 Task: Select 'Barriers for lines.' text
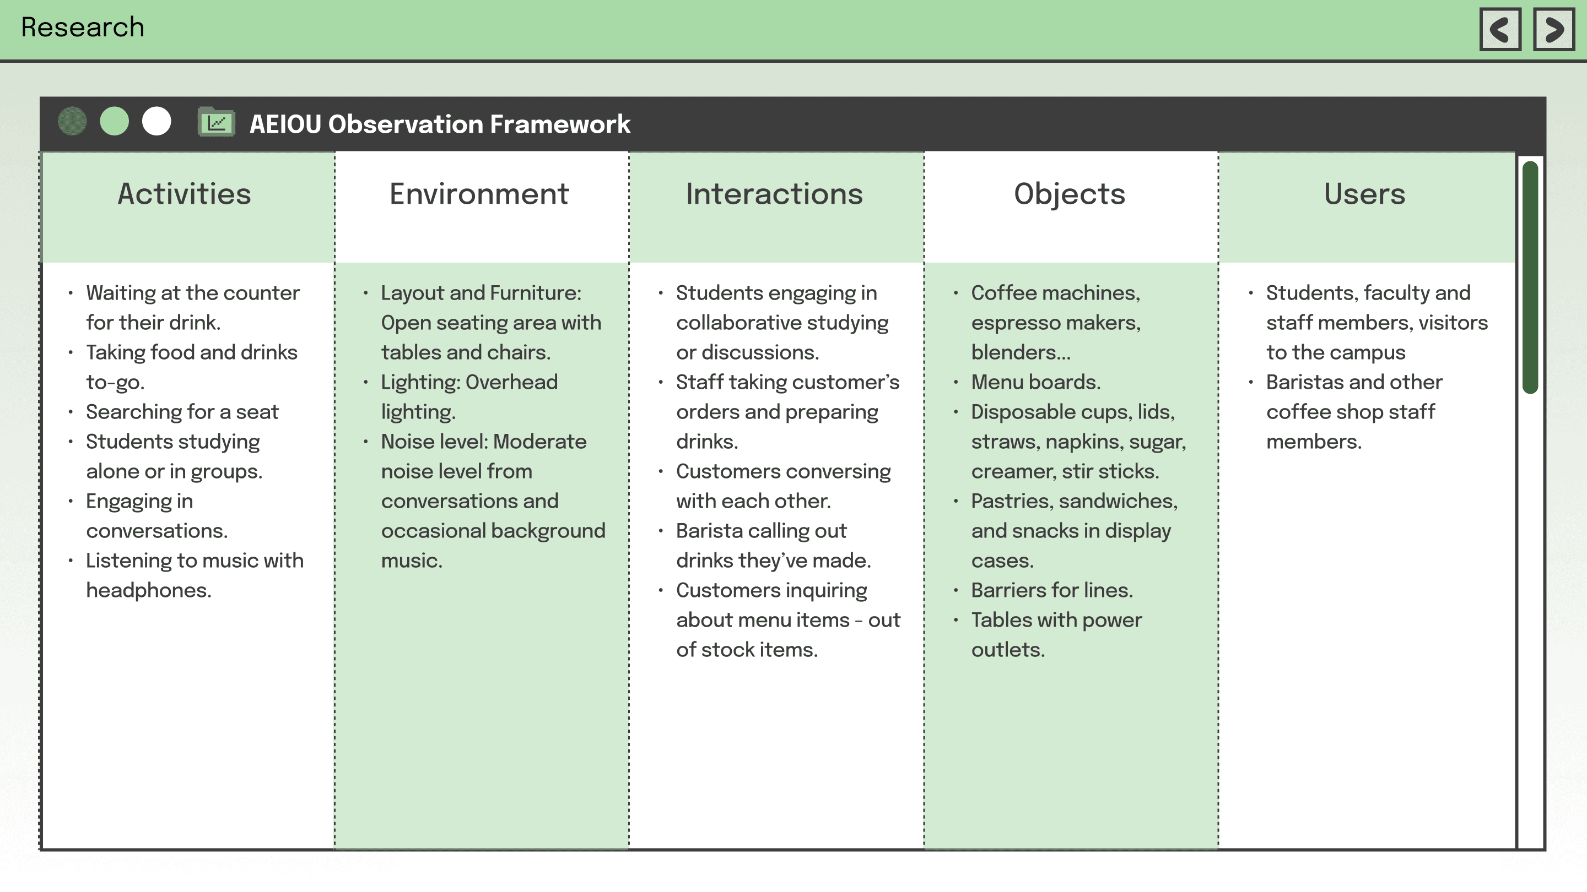[1051, 590]
